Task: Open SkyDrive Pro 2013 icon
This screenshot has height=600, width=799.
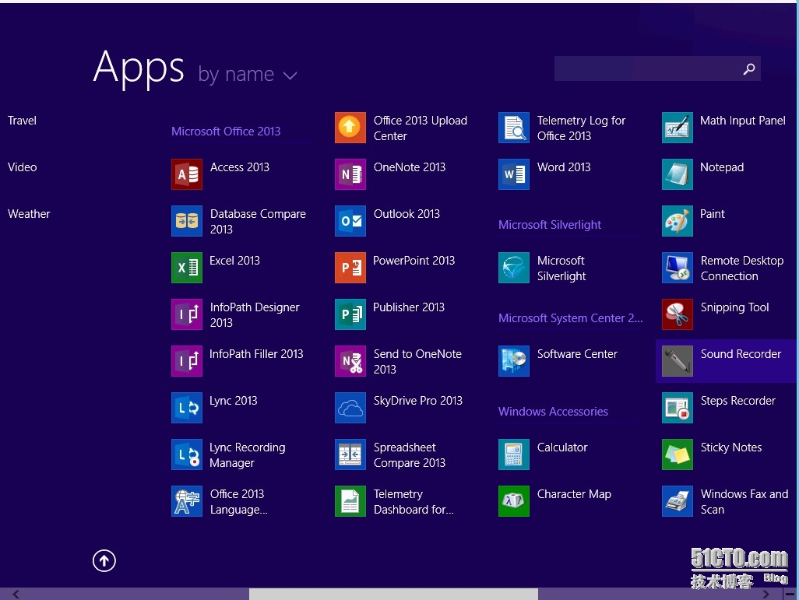Action: (350, 408)
